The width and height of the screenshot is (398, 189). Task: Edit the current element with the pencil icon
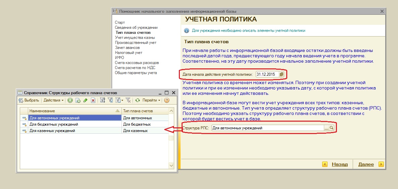(x=85, y=100)
